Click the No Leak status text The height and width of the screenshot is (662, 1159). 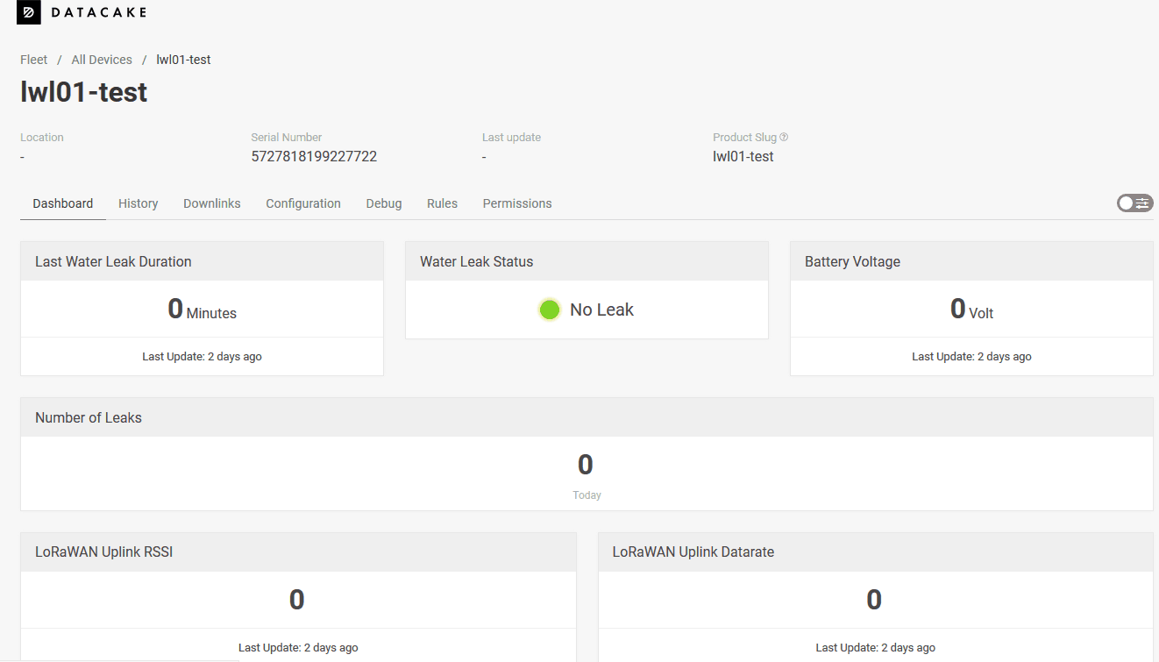[601, 310]
